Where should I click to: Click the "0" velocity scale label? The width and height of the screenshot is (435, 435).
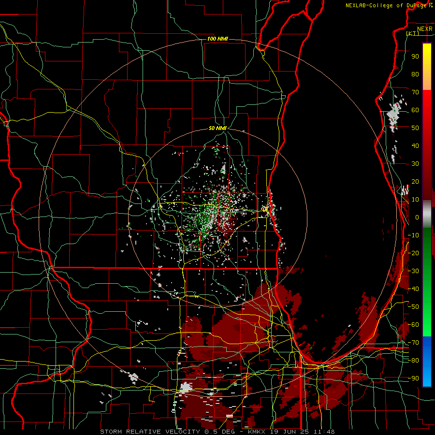(x=417, y=217)
